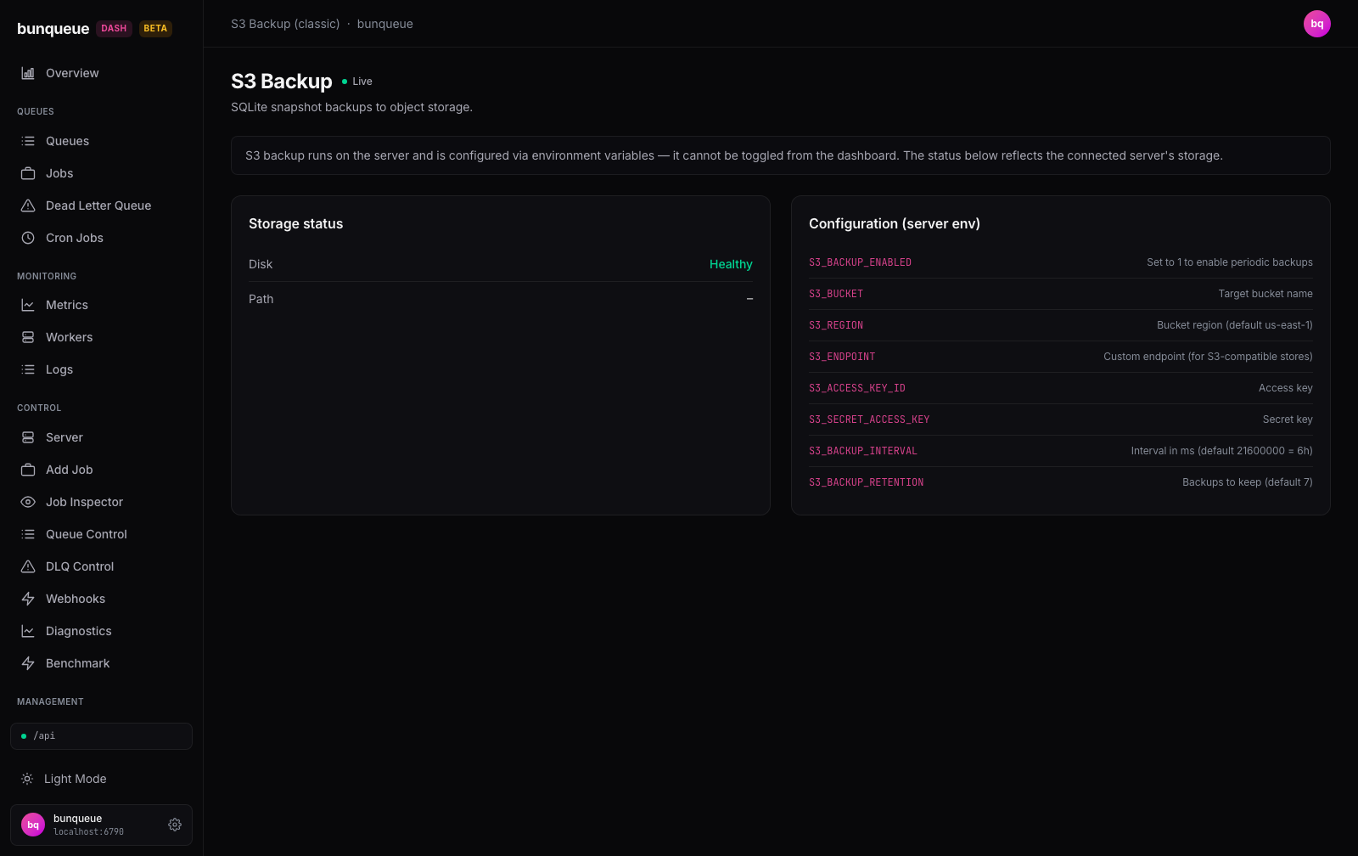The width and height of the screenshot is (1358, 856).
Task: Click S3_BACKUP_INTERVAL variable name
Action: coord(863,451)
